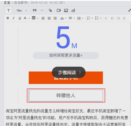The height and width of the screenshot is (126, 131).
Task: Insert a horizontal rule line
Action: coord(42,10)
